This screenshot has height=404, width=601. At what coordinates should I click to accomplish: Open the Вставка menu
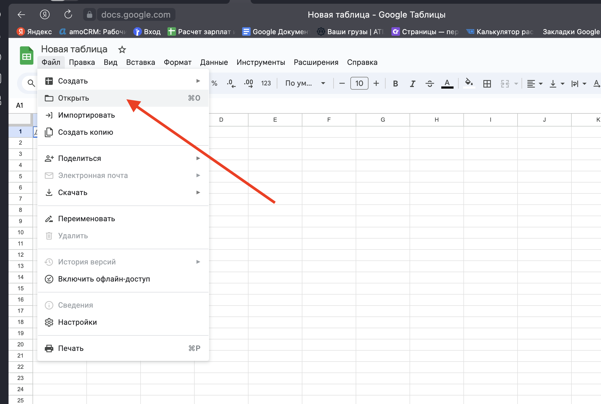click(141, 62)
